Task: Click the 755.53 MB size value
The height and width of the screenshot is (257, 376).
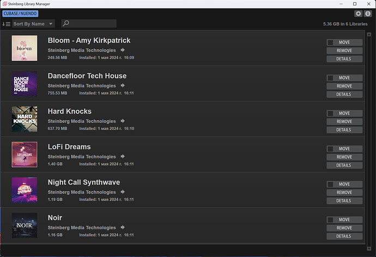Action: [x=57, y=93]
